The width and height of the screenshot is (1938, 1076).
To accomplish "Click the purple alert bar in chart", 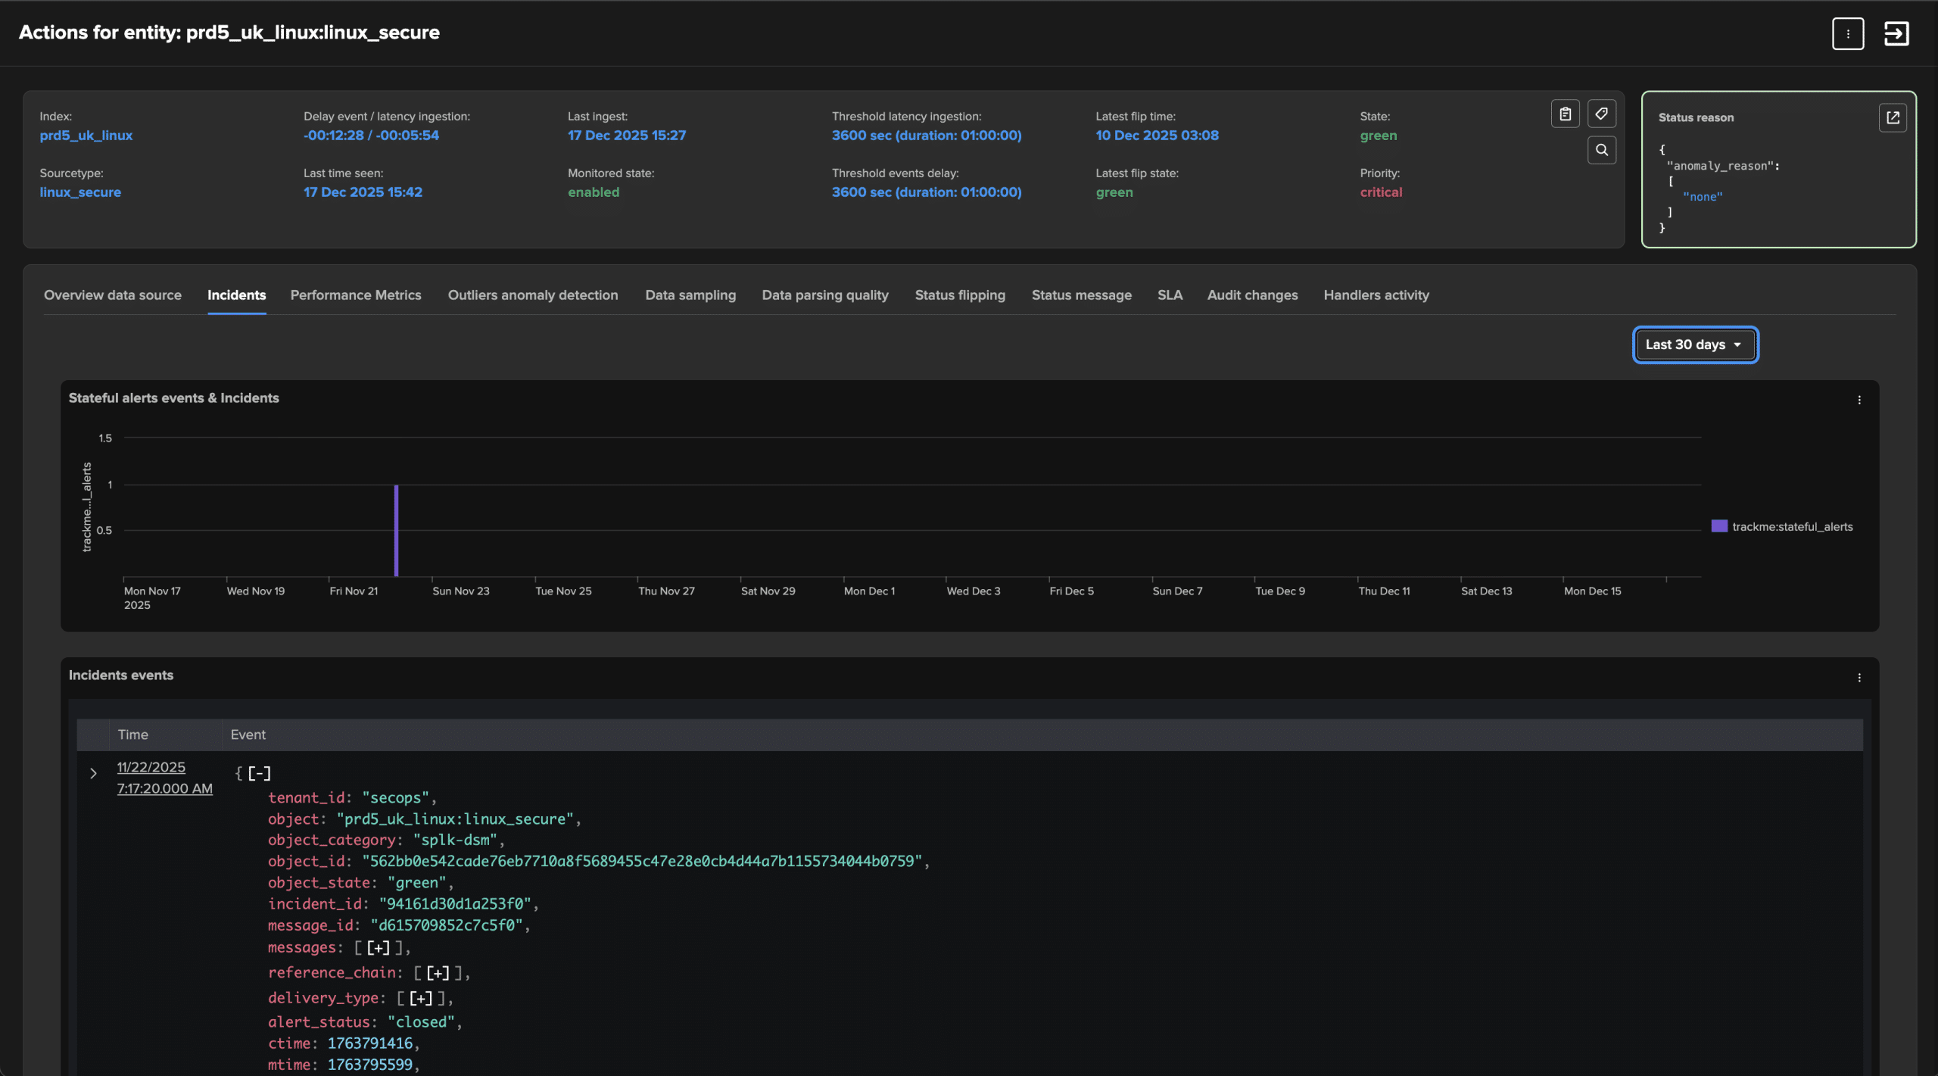I will click(x=396, y=530).
